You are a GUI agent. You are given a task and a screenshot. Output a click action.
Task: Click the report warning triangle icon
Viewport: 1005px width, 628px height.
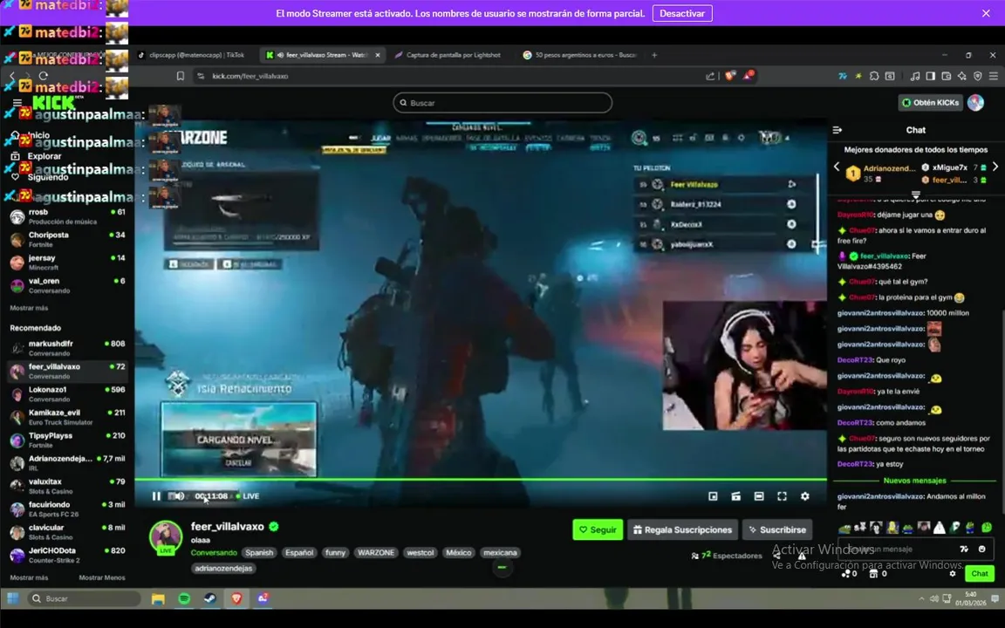[x=801, y=556]
